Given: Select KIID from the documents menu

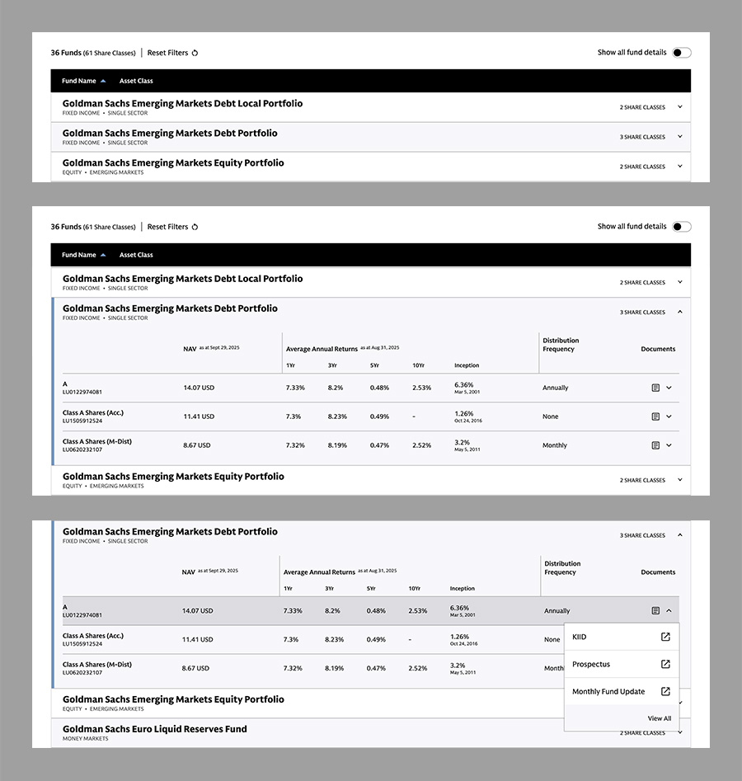Looking at the screenshot, I should (580, 637).
